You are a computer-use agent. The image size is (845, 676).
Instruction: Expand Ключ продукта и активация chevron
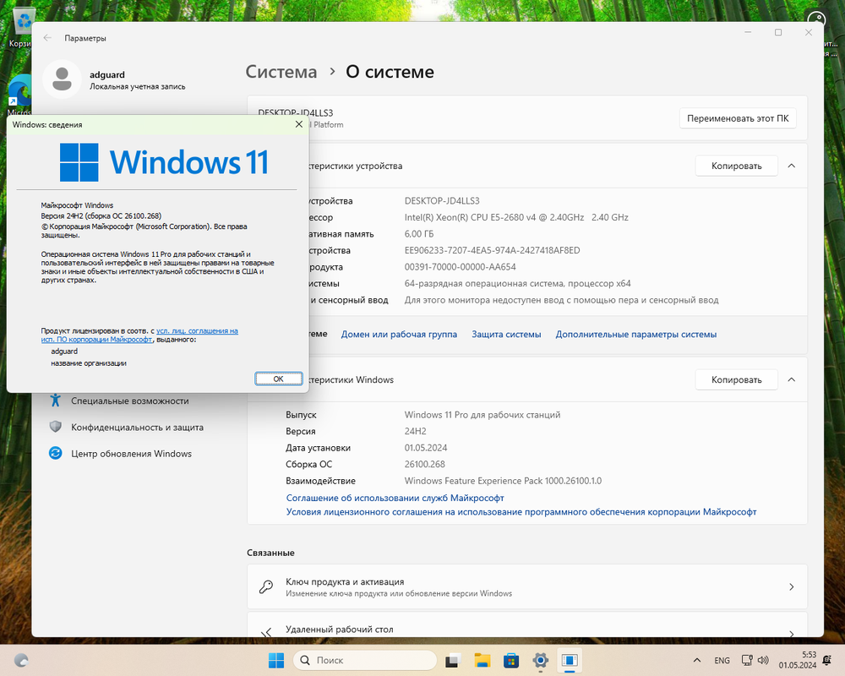[791, 586]
